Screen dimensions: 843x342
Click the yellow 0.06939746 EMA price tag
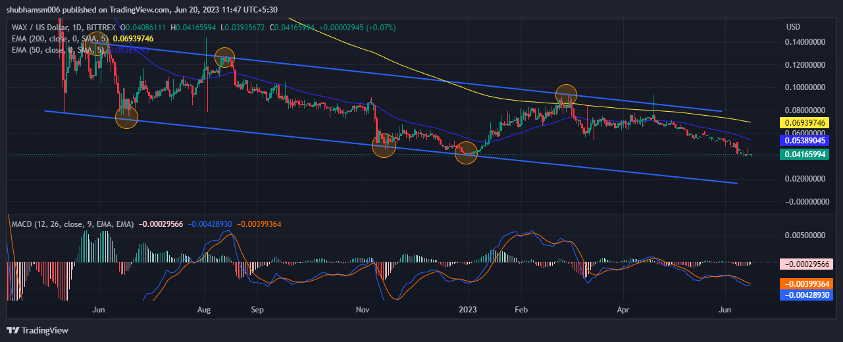point(805,122)
